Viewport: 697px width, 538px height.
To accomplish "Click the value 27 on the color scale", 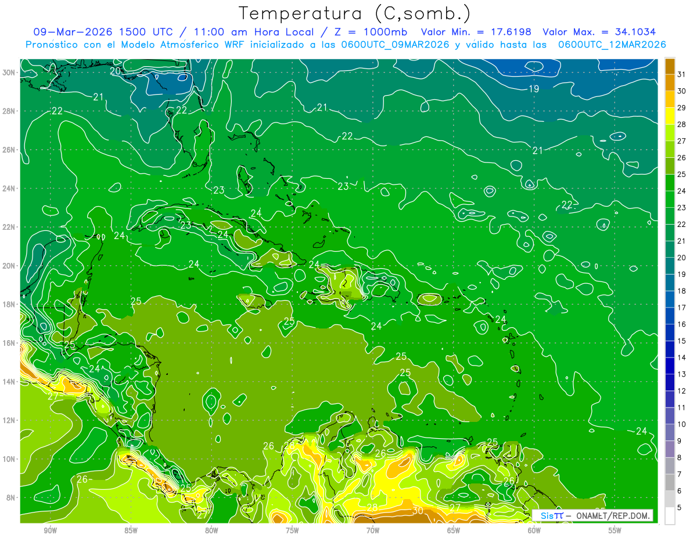I will click(x=681, y=141).
